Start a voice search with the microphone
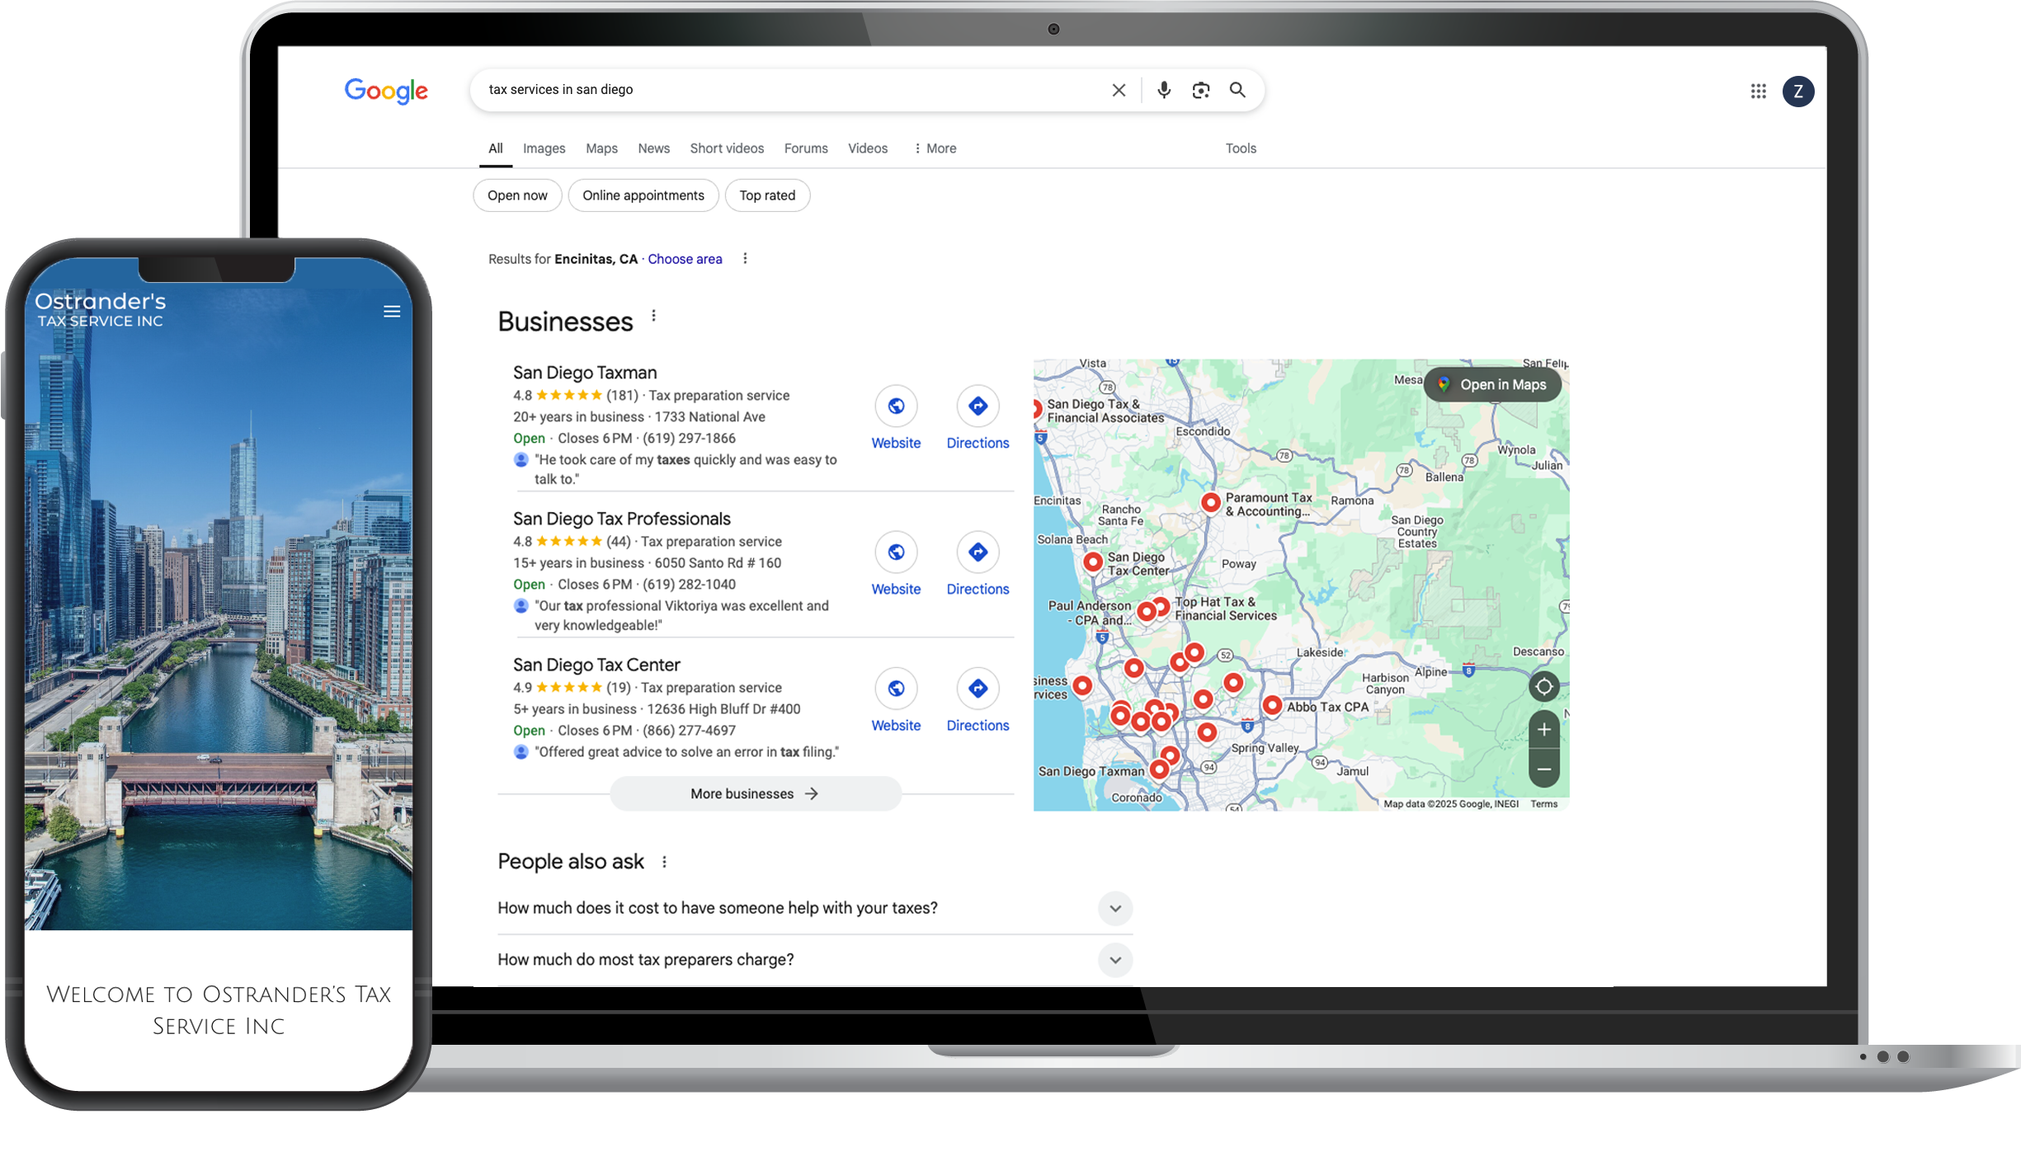Viewport: 2021px width, 1166px height. [1163, 90]
